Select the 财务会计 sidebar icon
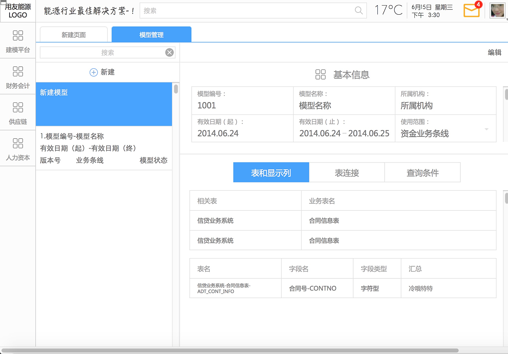The image size is (508, 354). 17,77
